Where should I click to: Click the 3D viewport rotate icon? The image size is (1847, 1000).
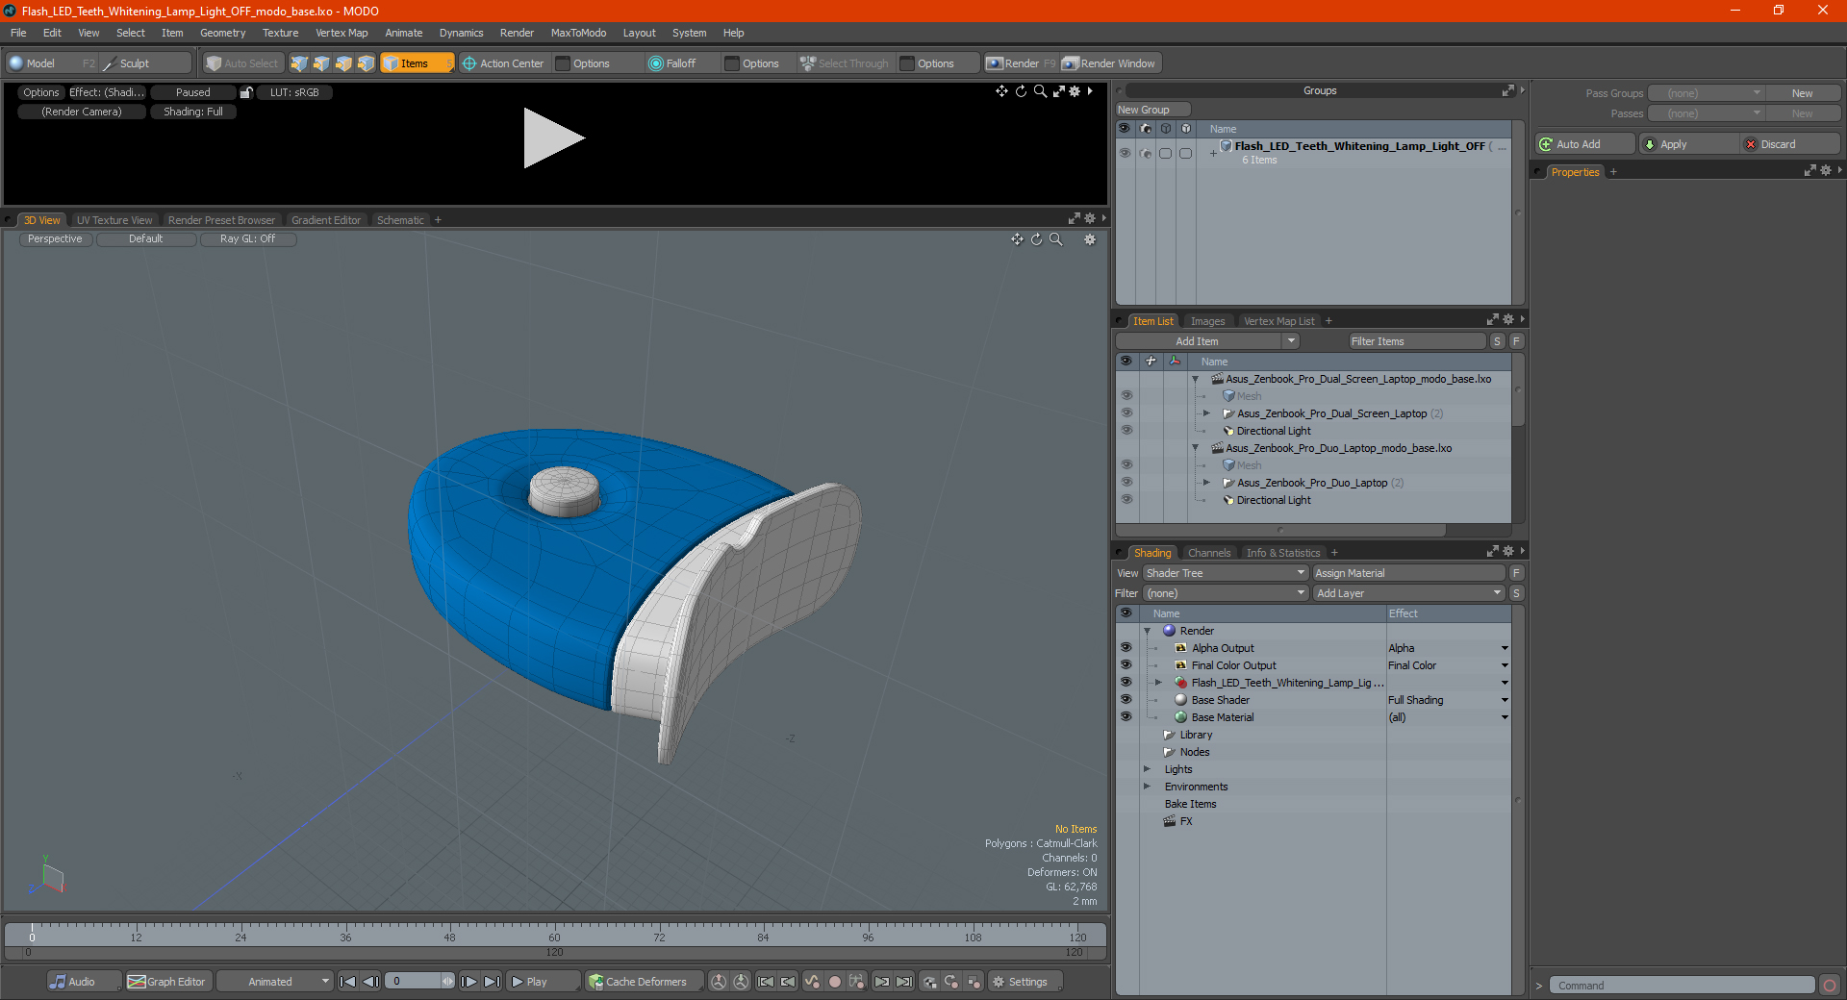point(1037,239)
